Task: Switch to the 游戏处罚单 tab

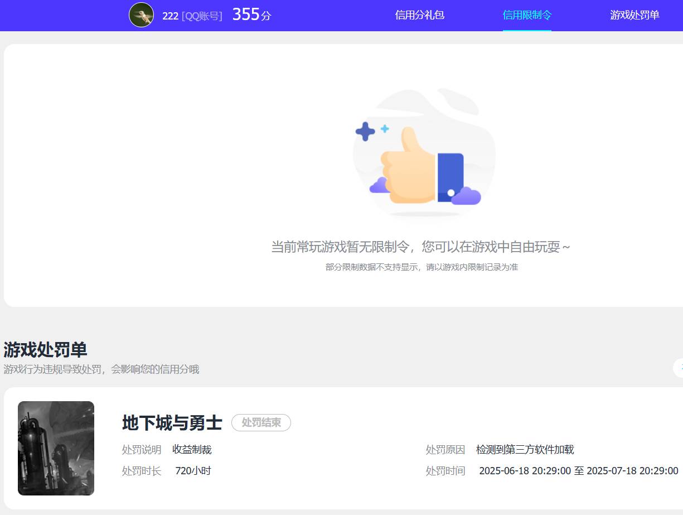Action: (x=634, y=15)
